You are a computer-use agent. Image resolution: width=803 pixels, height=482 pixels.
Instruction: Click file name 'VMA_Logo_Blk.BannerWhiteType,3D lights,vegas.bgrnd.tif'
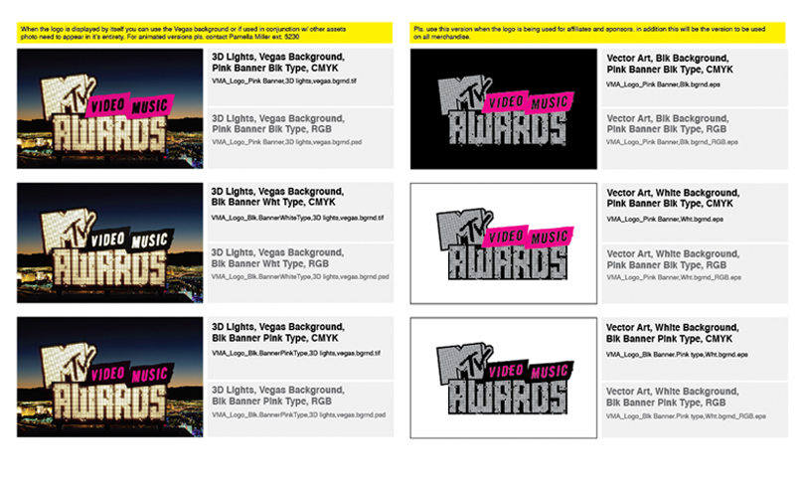coord(297,218)
